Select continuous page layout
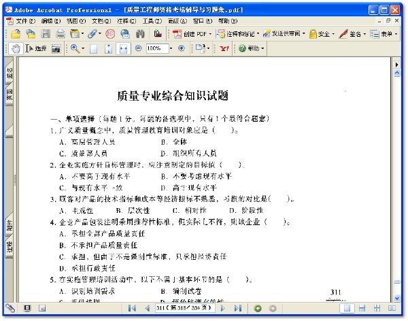Viewport: 408px width, 321px height. [362, 308]
